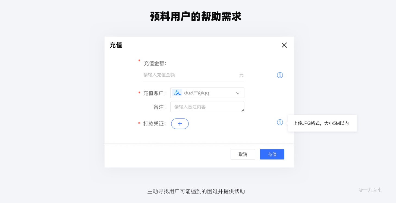Click the 备注 field label
Screen dimensions: 396x203
tap(160, 107)
